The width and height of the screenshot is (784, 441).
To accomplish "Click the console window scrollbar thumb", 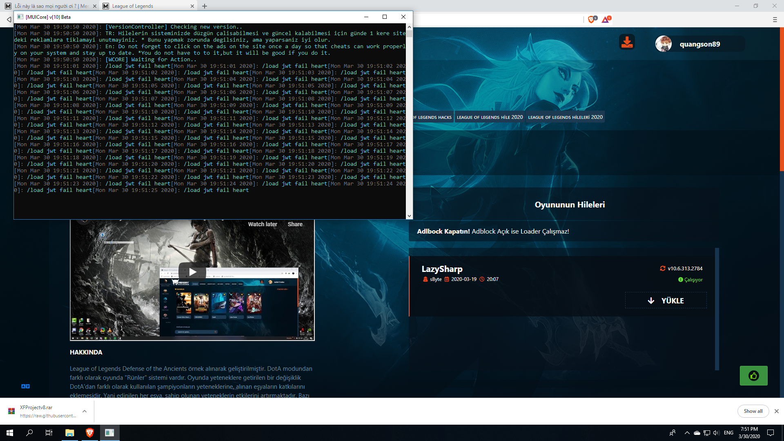I will click(x=409, y=34).
